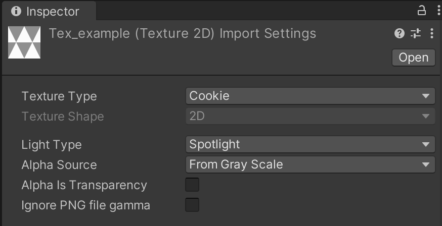
Task: Click the Light Type label
Action: 52,145
